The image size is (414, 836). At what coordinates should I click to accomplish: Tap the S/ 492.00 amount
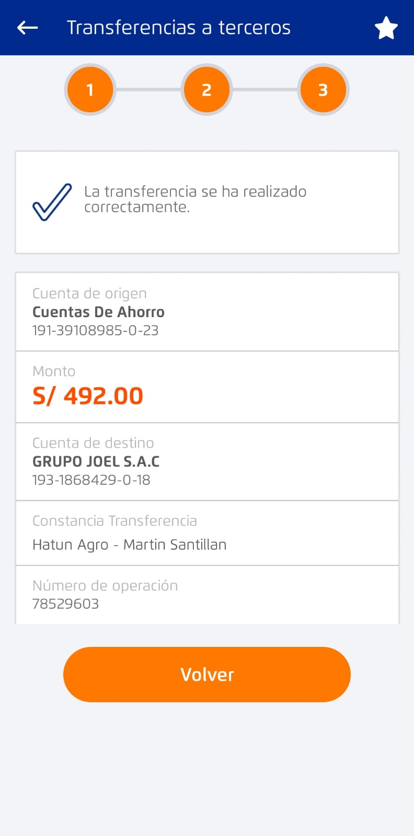(88, 396)
